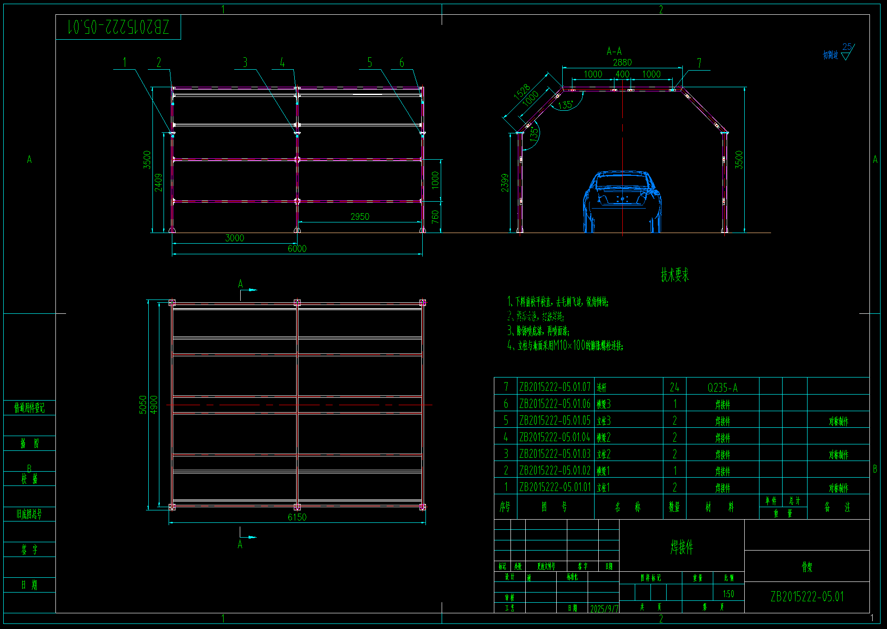Click the 2025/9/7 date field
The width and height of the screenshot is (887, 629).
[604, 609]
